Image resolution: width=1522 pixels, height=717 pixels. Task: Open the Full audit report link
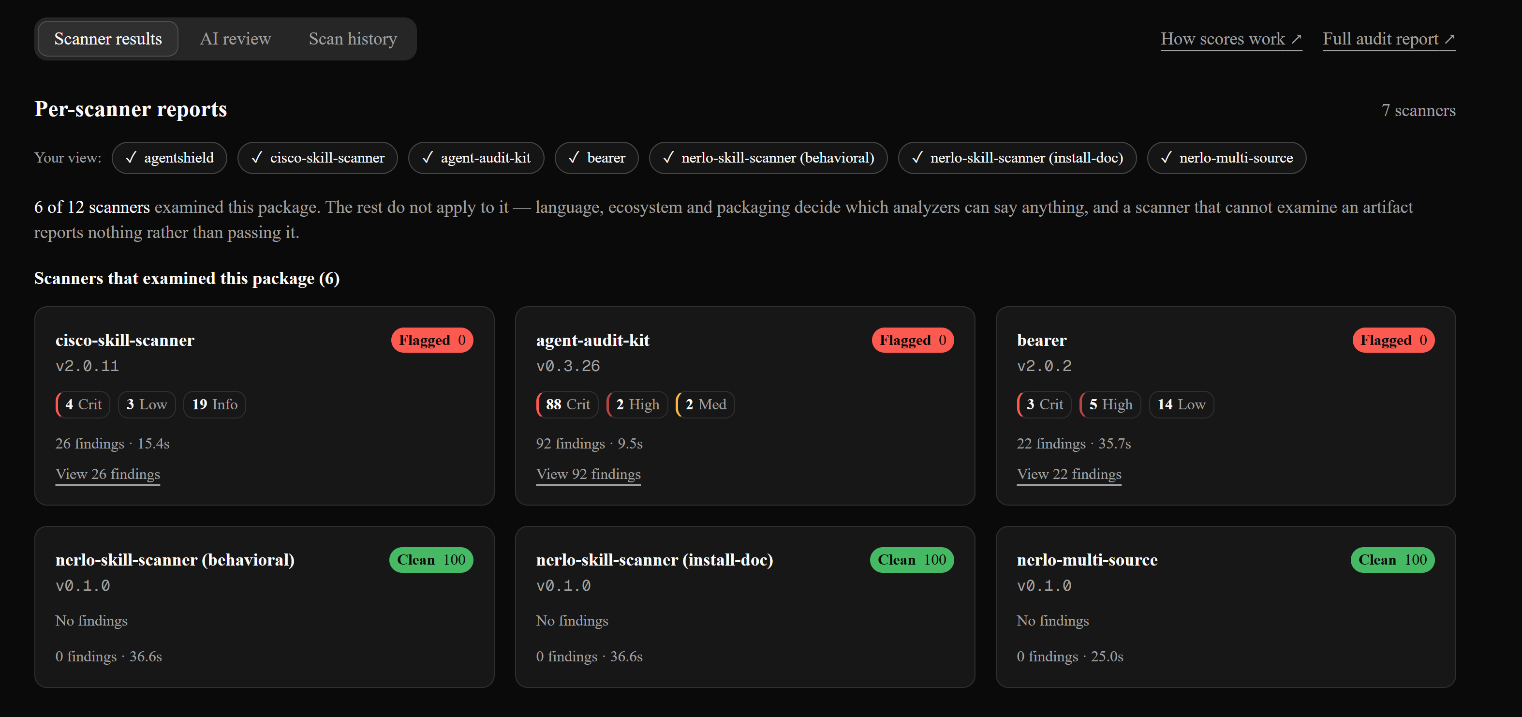(1389, 39)
